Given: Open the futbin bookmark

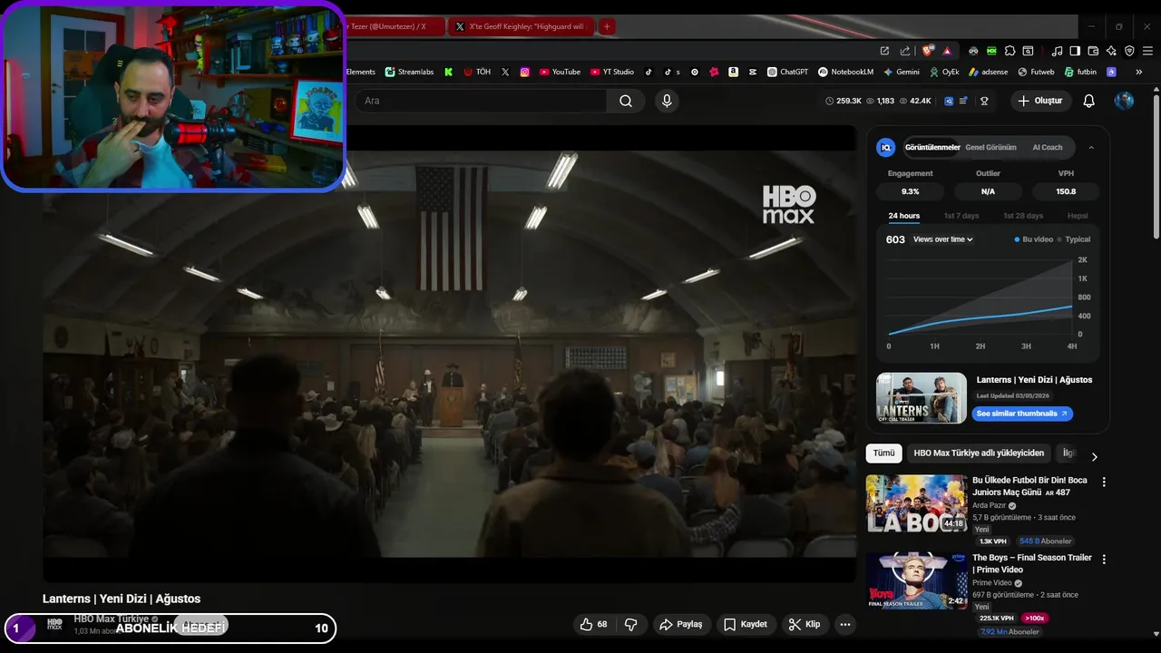Looking at the screenshot, I should (x=1080, y=72).
